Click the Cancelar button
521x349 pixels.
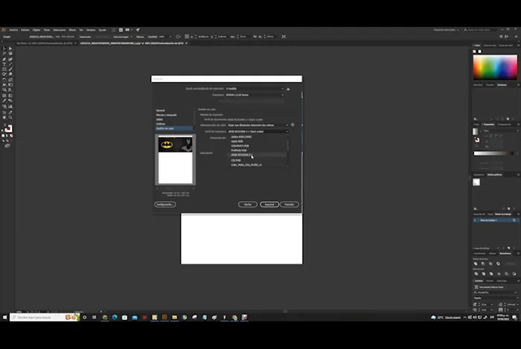tap(290, 204)
